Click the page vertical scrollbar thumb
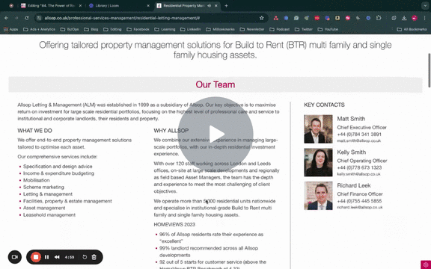 [x=429, y=70]
